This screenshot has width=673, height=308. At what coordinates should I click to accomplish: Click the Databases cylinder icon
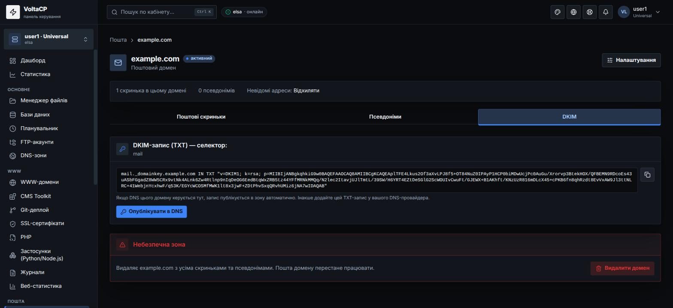tap(13, 115)
